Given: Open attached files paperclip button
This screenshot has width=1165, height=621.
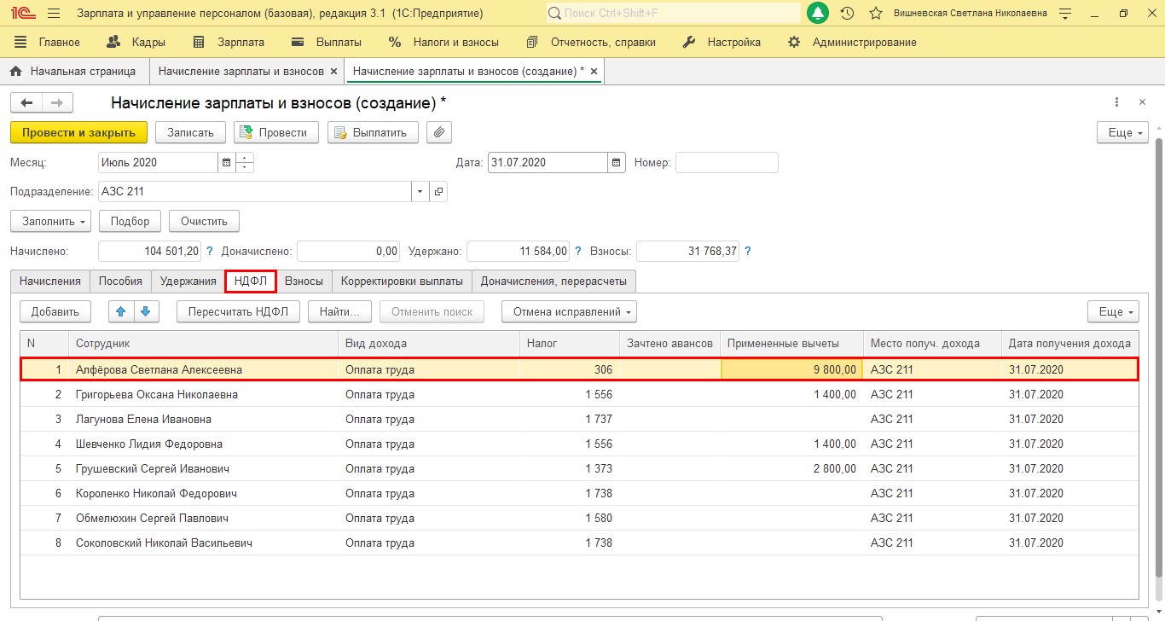Looking at the screenshot, I should 439,132.
